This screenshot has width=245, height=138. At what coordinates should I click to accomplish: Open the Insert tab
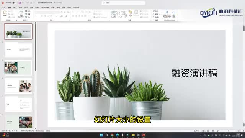click(x=15, y=8)
